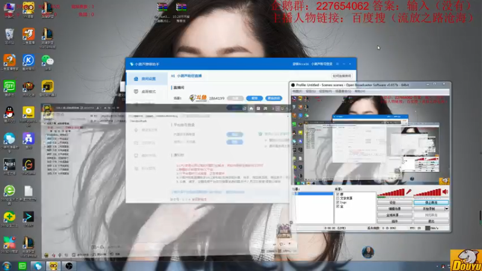Viewport: 482px width, 271px height.
Task: Select the room settings sidebar tab
Action: 147,79
